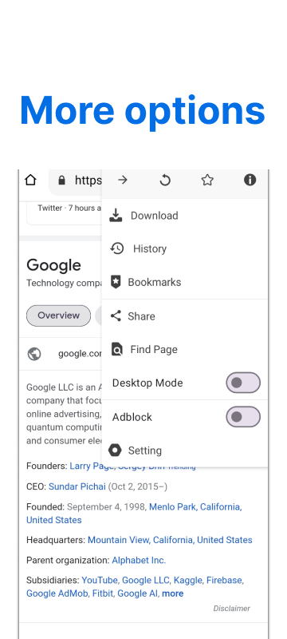Open Download from the menu

[x=184, y=216]
